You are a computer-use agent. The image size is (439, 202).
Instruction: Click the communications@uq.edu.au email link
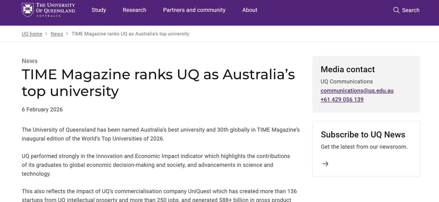[x=357, y=91]
